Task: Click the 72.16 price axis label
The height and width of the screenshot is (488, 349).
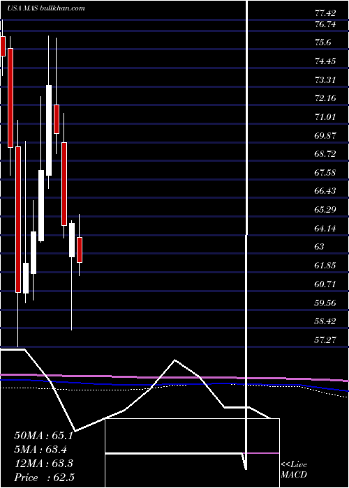Action: tap(325, 98)
